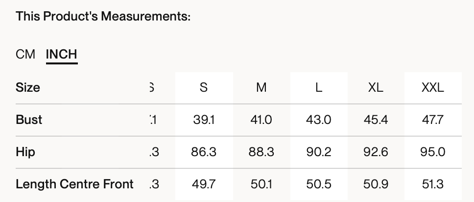Click the L size column header

pos(319,88)
